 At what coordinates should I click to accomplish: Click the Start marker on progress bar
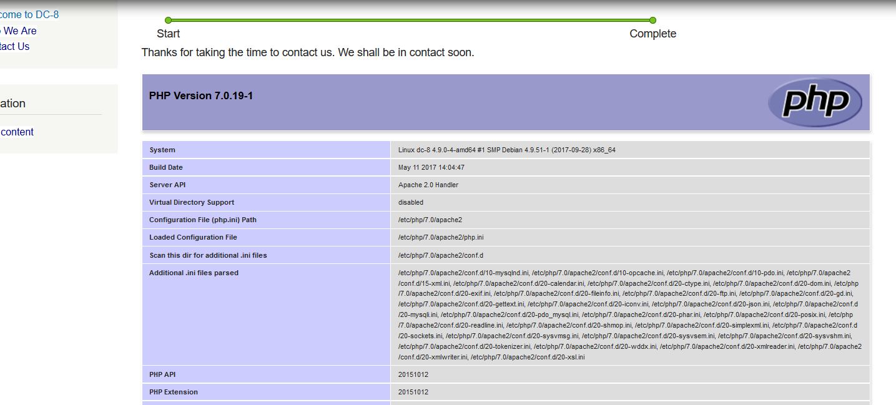(168, 20)
